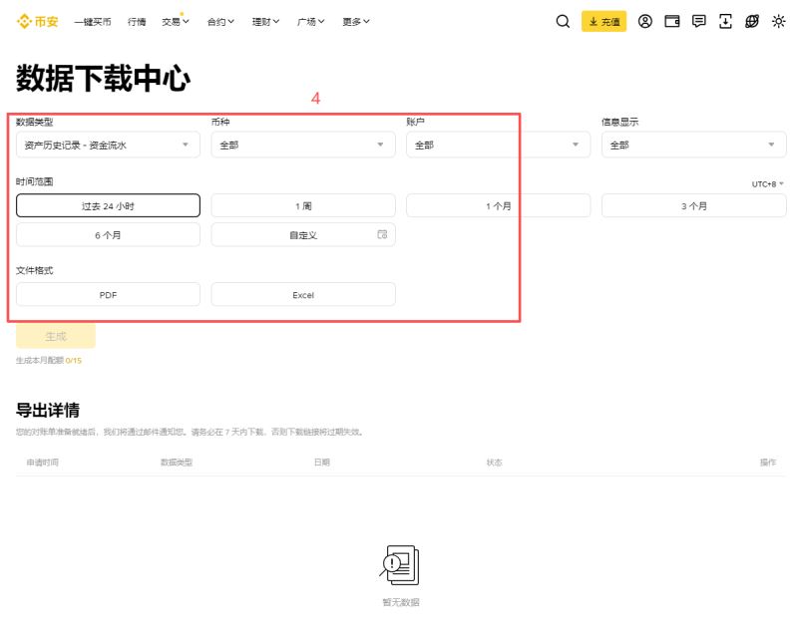Click the download/export icon in the header
Viewport: 798px width, 621px height.
click(x=727, y=21)
